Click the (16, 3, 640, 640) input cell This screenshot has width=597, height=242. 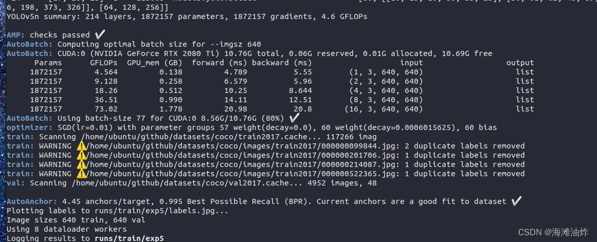pos(384,109)
